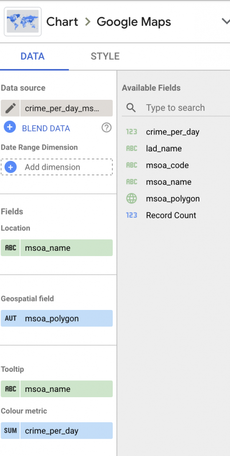Click the blue plus Blend Data icon

10,127
